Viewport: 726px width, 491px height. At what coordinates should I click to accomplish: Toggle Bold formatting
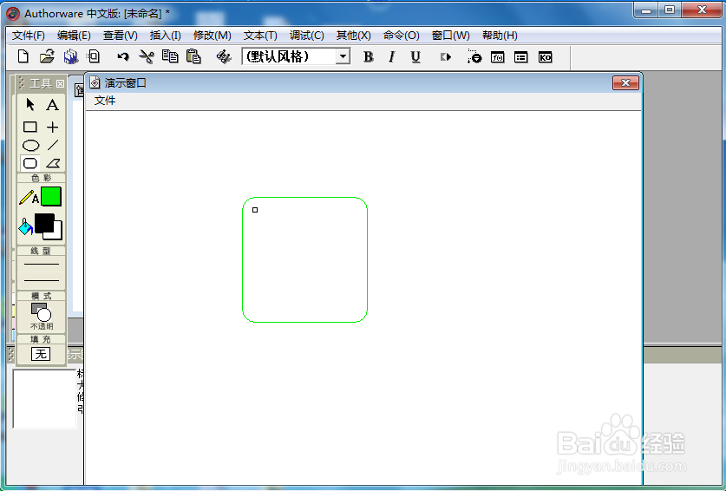(368, 56)
